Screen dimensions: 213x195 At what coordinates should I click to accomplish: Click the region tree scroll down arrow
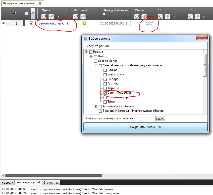pyautogui.click(x=205, y=112)
